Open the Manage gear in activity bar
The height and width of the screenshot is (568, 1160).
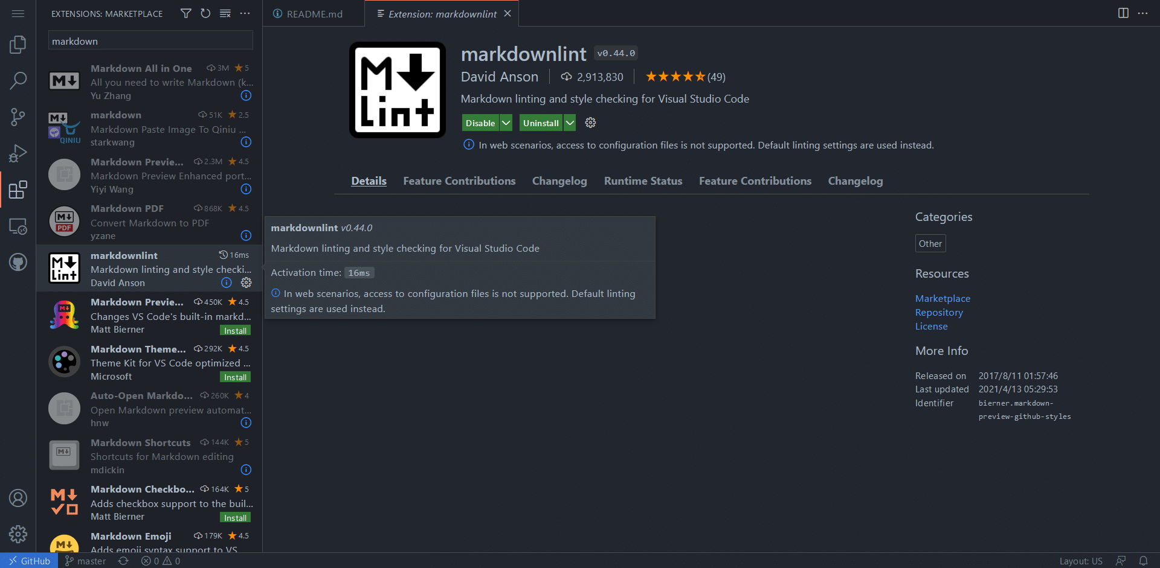[x=18, y=534]
